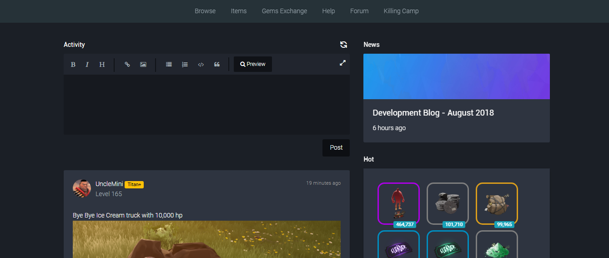Image resolution: width=609 pixels, height=258 pixels.
Task: Open the Help page
Action: point(328,11)
